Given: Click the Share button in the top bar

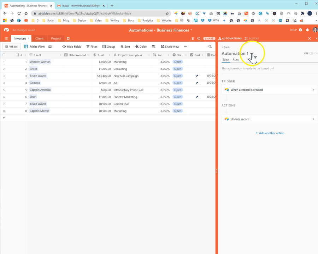Looking at the screenshot, I should (x=209, y=38).
